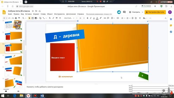This screenshot has height=98, width=174.
Task: Add a comment via toolbar icon
Action: click(108, 18)
